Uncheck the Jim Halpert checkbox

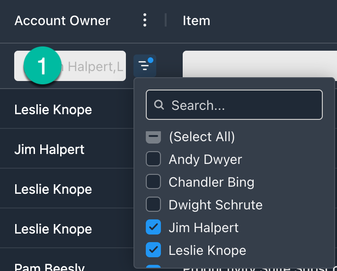coord(153,227)
